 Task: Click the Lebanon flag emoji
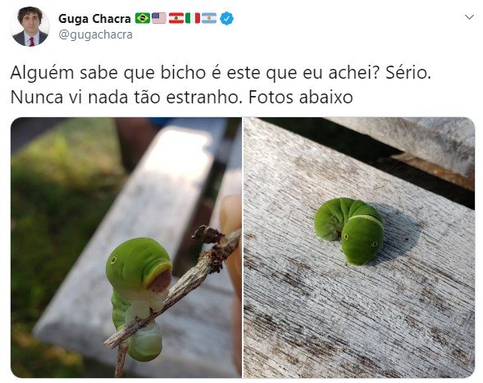175,18
